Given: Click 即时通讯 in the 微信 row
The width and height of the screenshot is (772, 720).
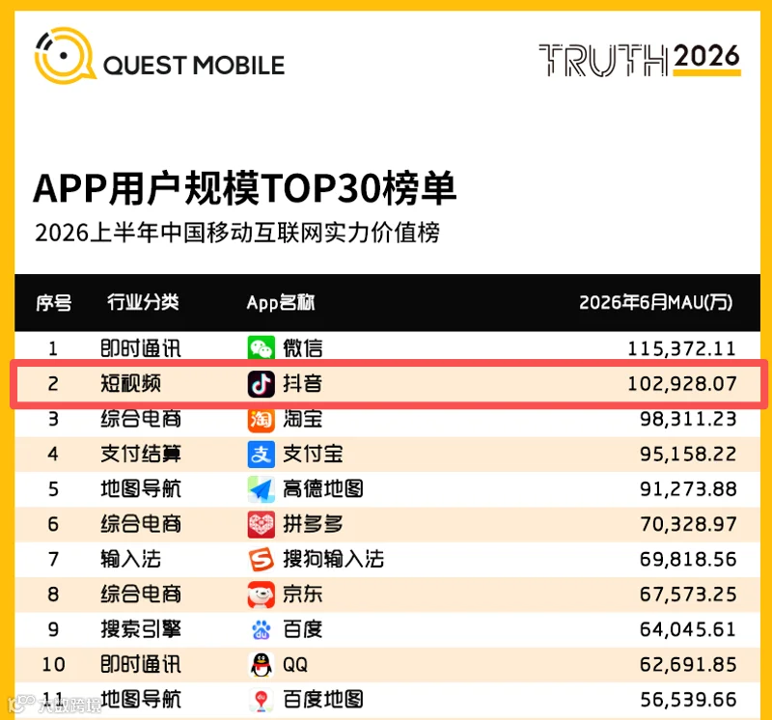Looking at the screenshot, I should [x=141, y=348].
